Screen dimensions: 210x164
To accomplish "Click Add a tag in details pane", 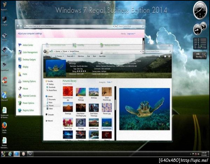I will pyautogui.click(x=80, y=69).
